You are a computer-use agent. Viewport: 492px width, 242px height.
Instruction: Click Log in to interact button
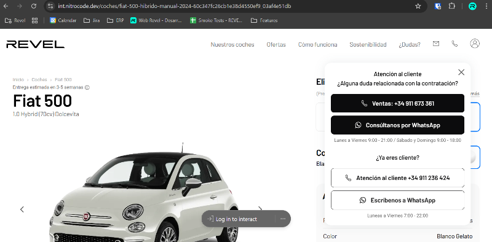point(232,219)
